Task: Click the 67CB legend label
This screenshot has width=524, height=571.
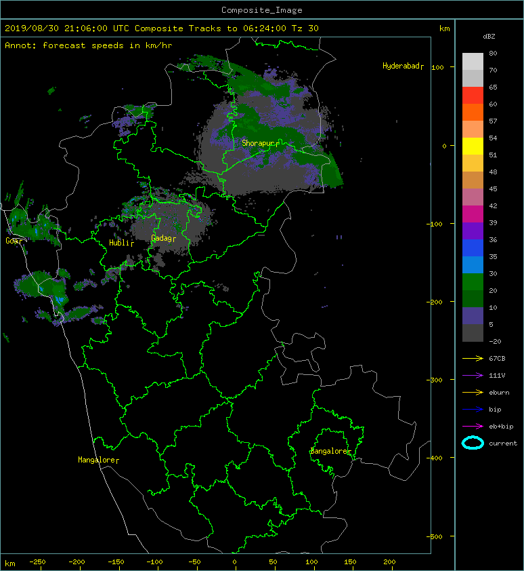Action: [497, 359]
